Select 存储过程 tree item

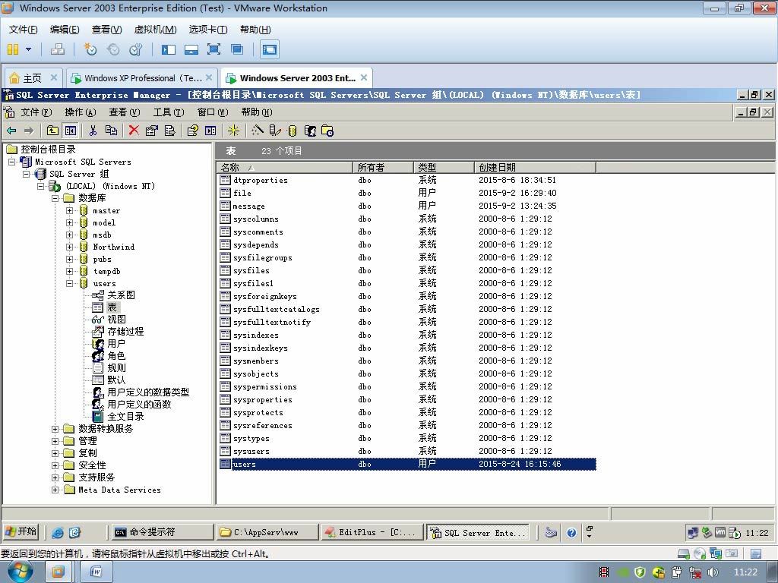pyautogui.click(x=125, y=331)
